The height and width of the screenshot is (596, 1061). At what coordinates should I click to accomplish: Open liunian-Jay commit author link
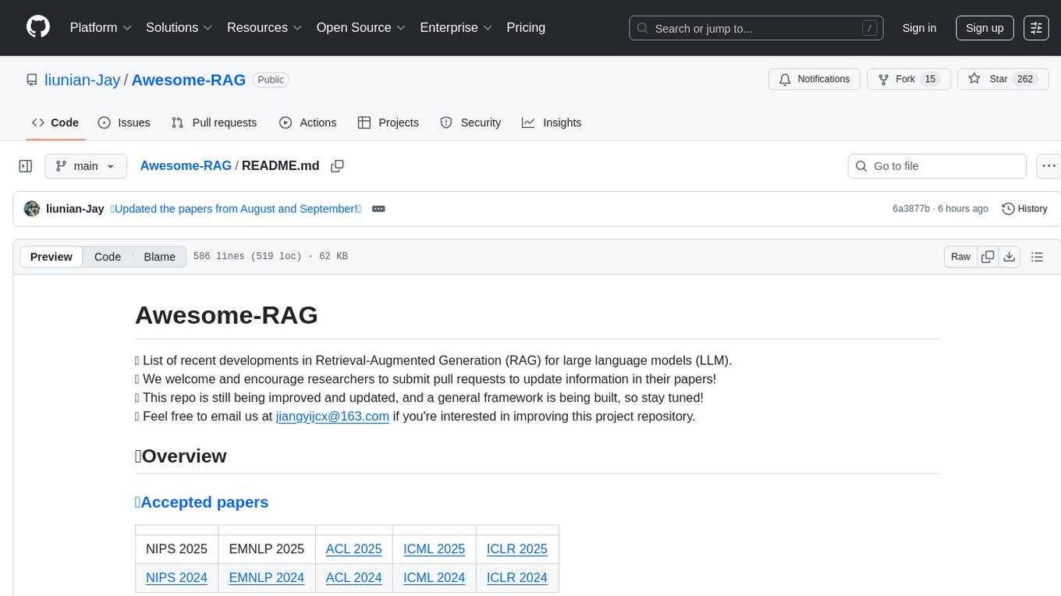coord(75,208)
